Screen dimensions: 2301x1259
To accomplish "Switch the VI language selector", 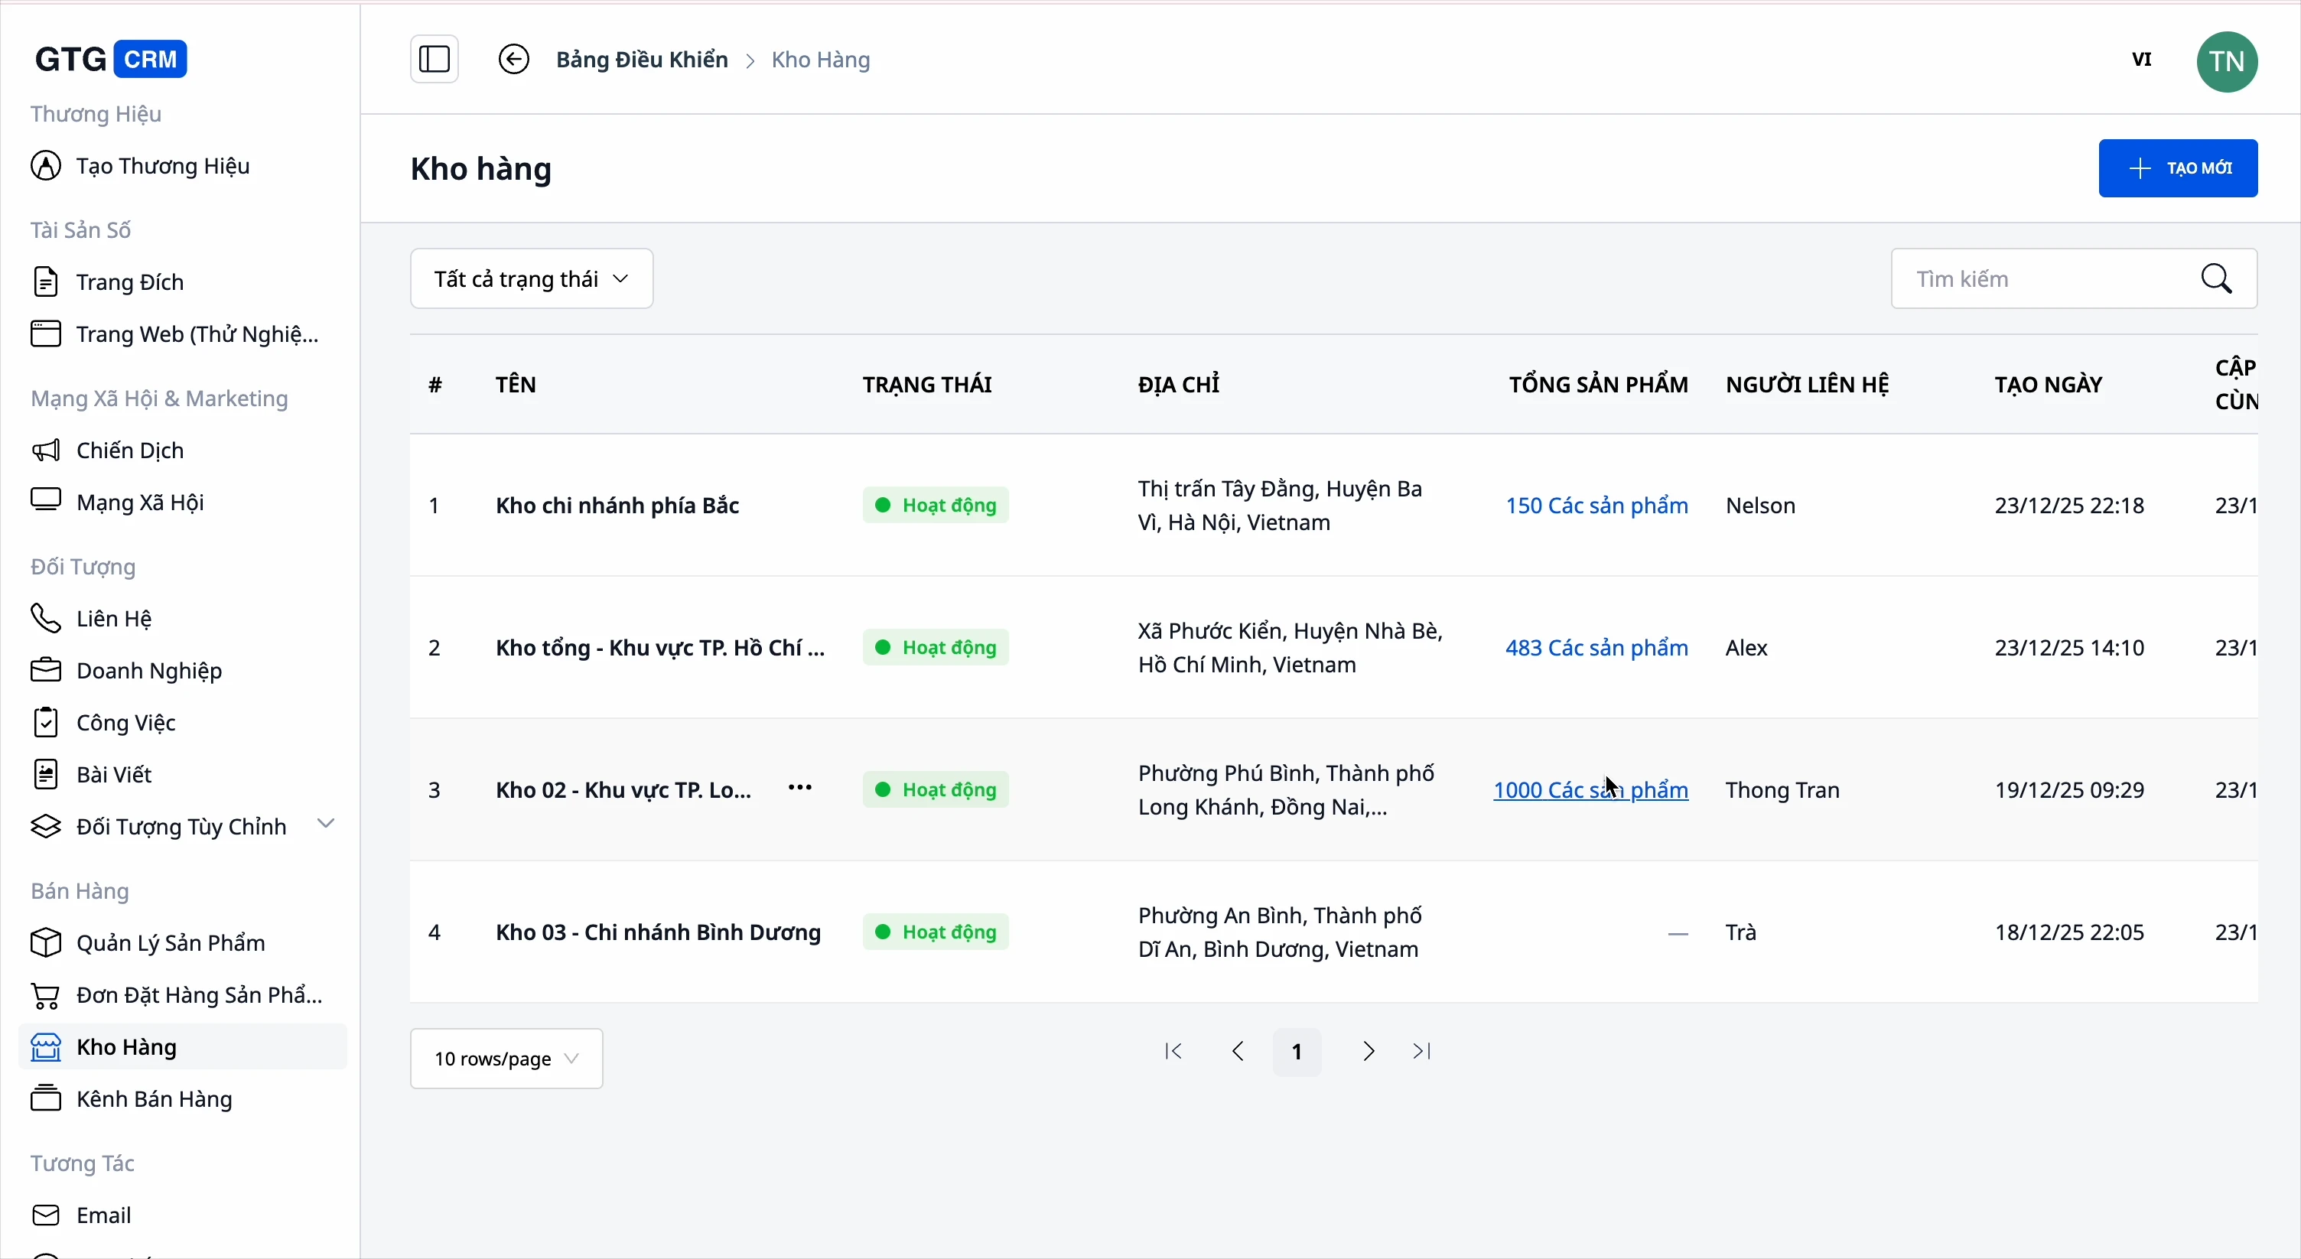I will coord(2141,60).
